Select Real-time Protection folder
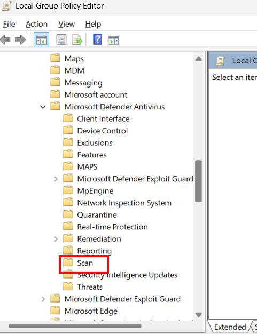Screen dimensions: 257x334 [112, 227]
